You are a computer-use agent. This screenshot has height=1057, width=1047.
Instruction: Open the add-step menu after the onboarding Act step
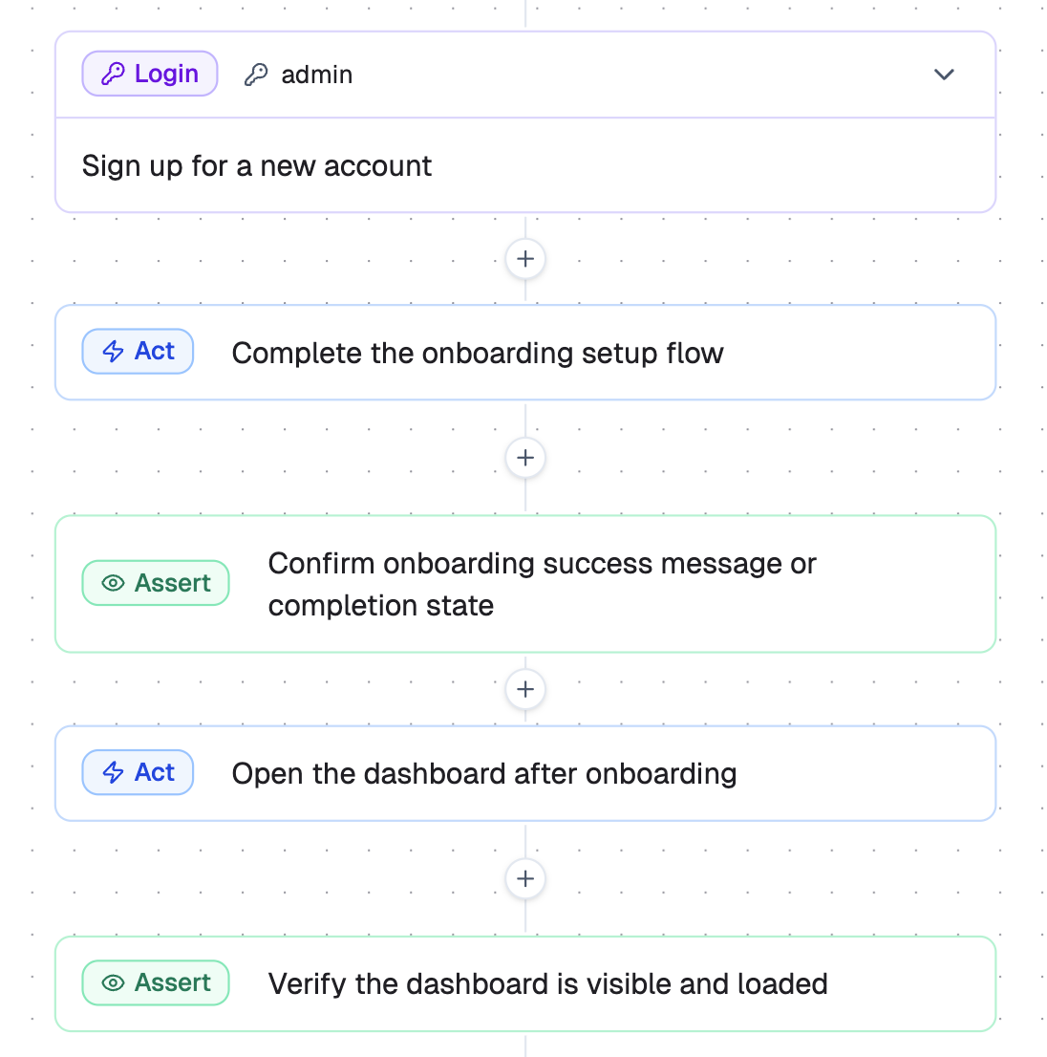click(x=524, y=458)
